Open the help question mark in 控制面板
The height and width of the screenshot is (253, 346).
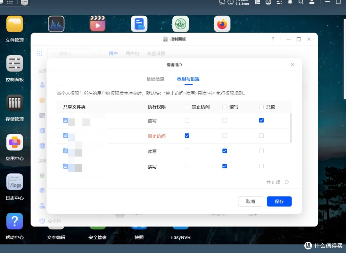(x=273, y=39)
